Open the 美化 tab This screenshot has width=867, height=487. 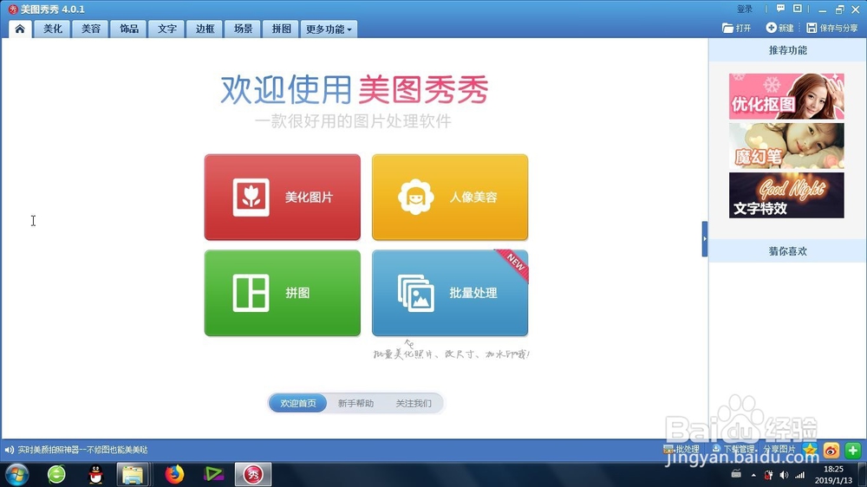pos(53,29)
